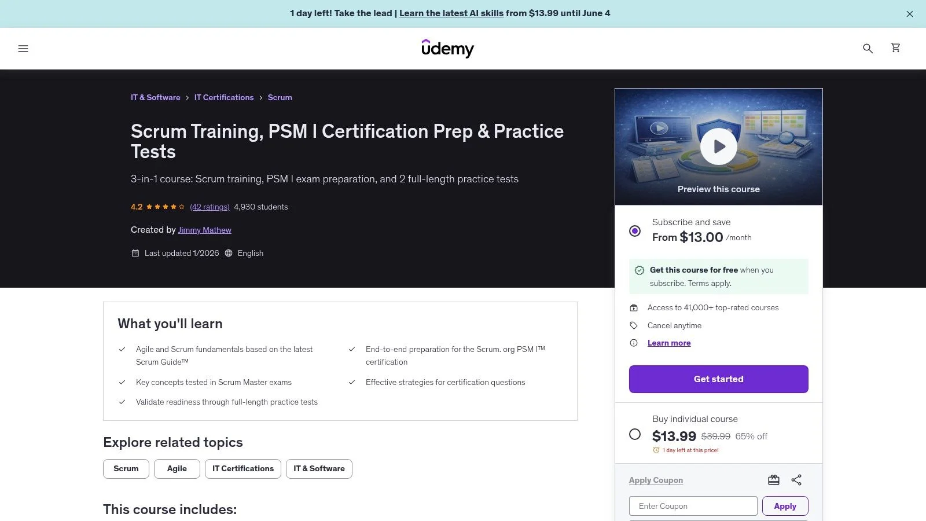Image resolution: width=926 pixels, height=521 pixels.
Task: Click the info icon beside Learn more
Action: [x=634, y=343]
